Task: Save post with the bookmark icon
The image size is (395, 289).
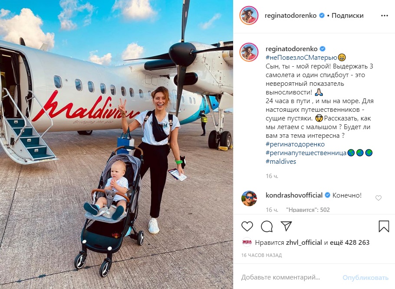Action: (384, 226)
